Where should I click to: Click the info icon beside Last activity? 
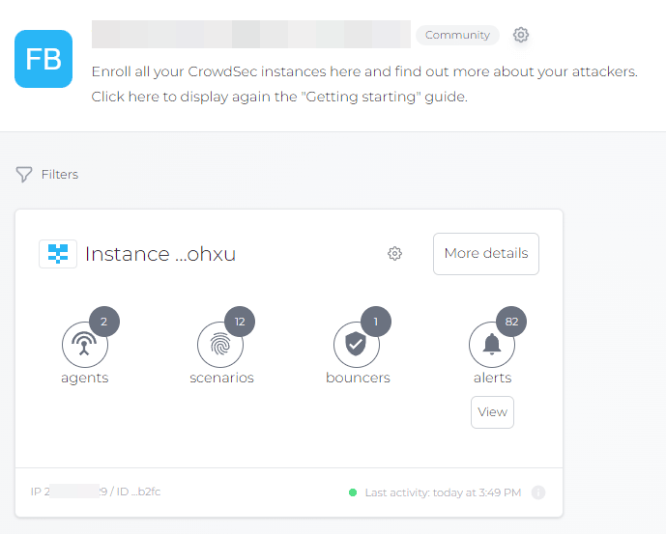point(538,492)
